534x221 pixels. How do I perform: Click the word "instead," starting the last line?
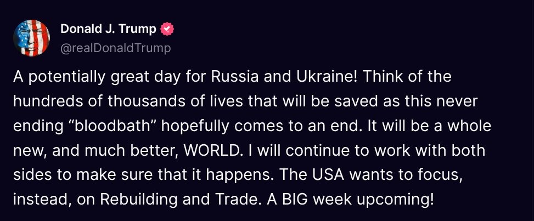[x=42, y=200]
